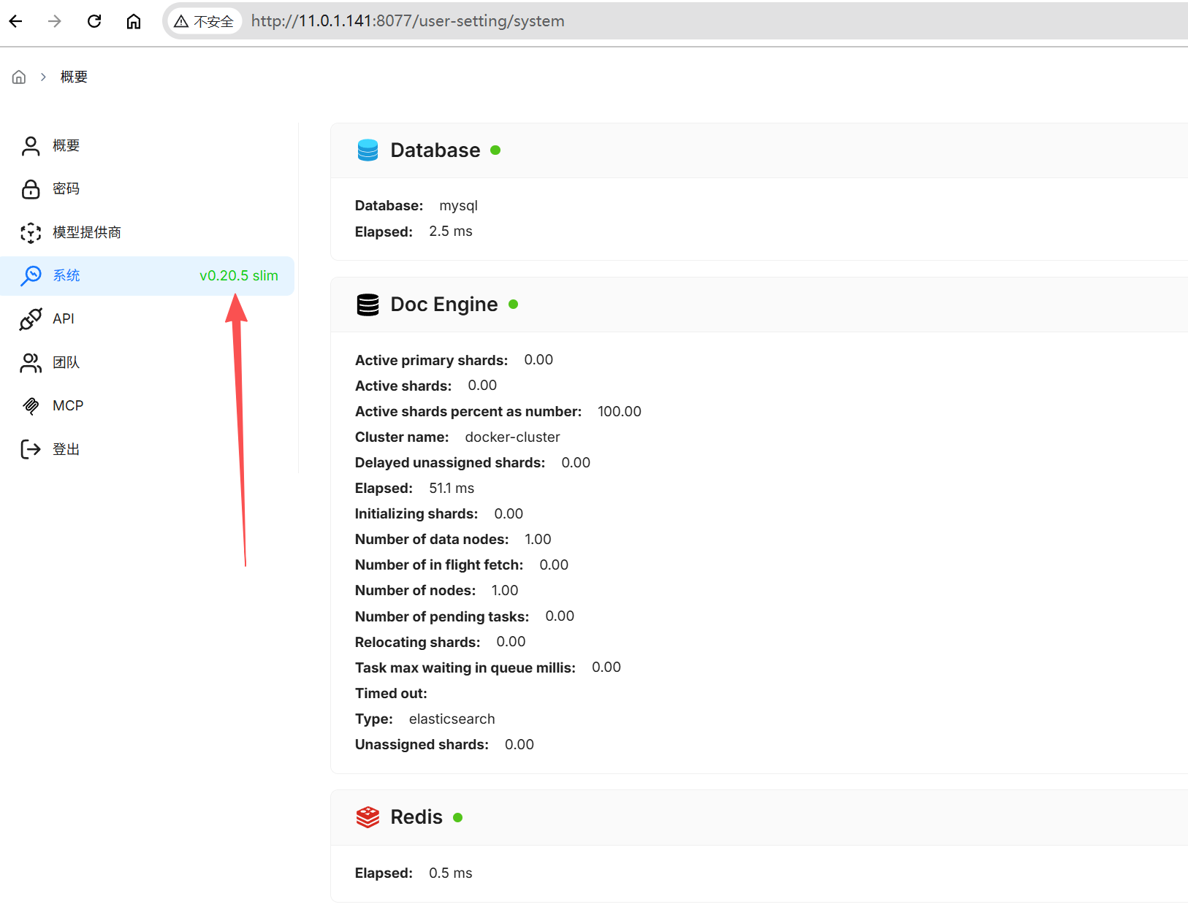Click the Database card heading
The image size is (1188, 907).
435,150
